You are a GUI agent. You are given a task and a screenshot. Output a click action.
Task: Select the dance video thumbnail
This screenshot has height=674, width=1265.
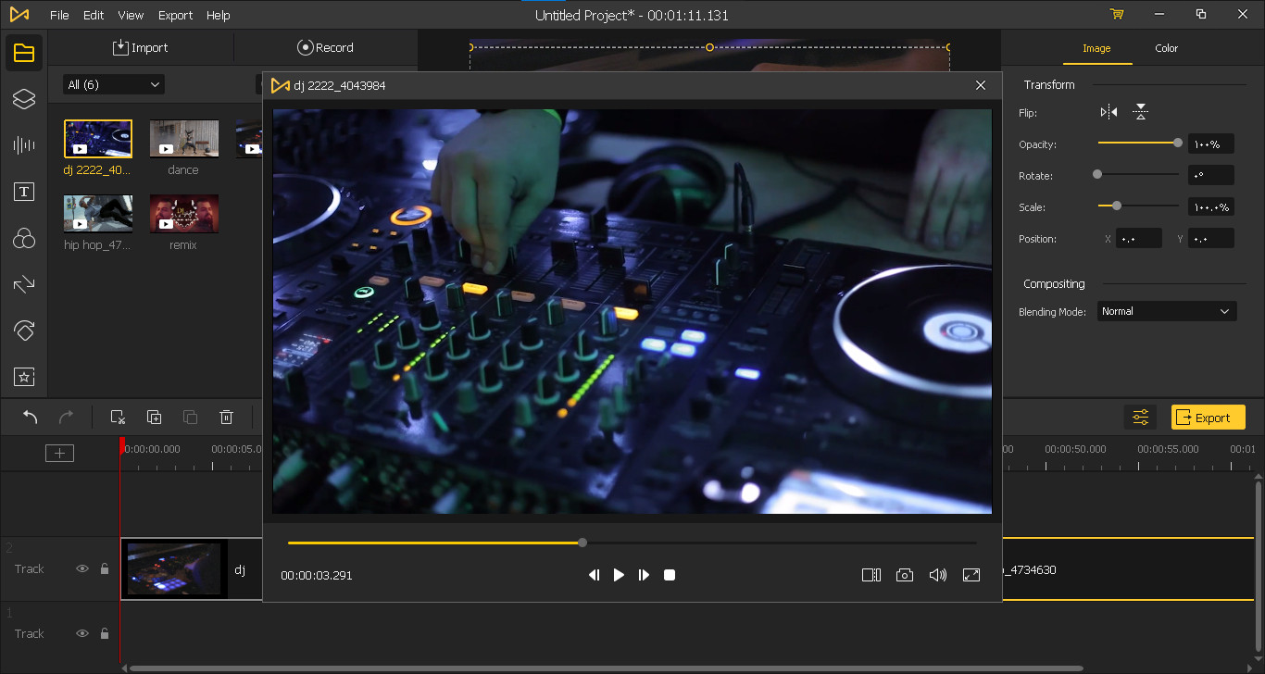182,137
